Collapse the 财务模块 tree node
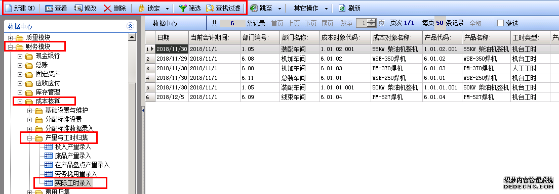Viewport: 559px width, 194px height. (11, 47)
